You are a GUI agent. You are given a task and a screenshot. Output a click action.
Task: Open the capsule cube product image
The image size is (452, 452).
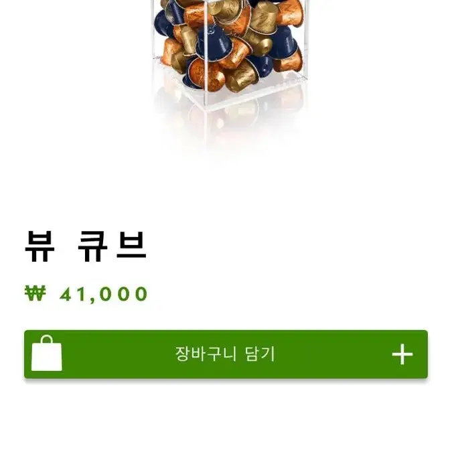tap(229, 58)
